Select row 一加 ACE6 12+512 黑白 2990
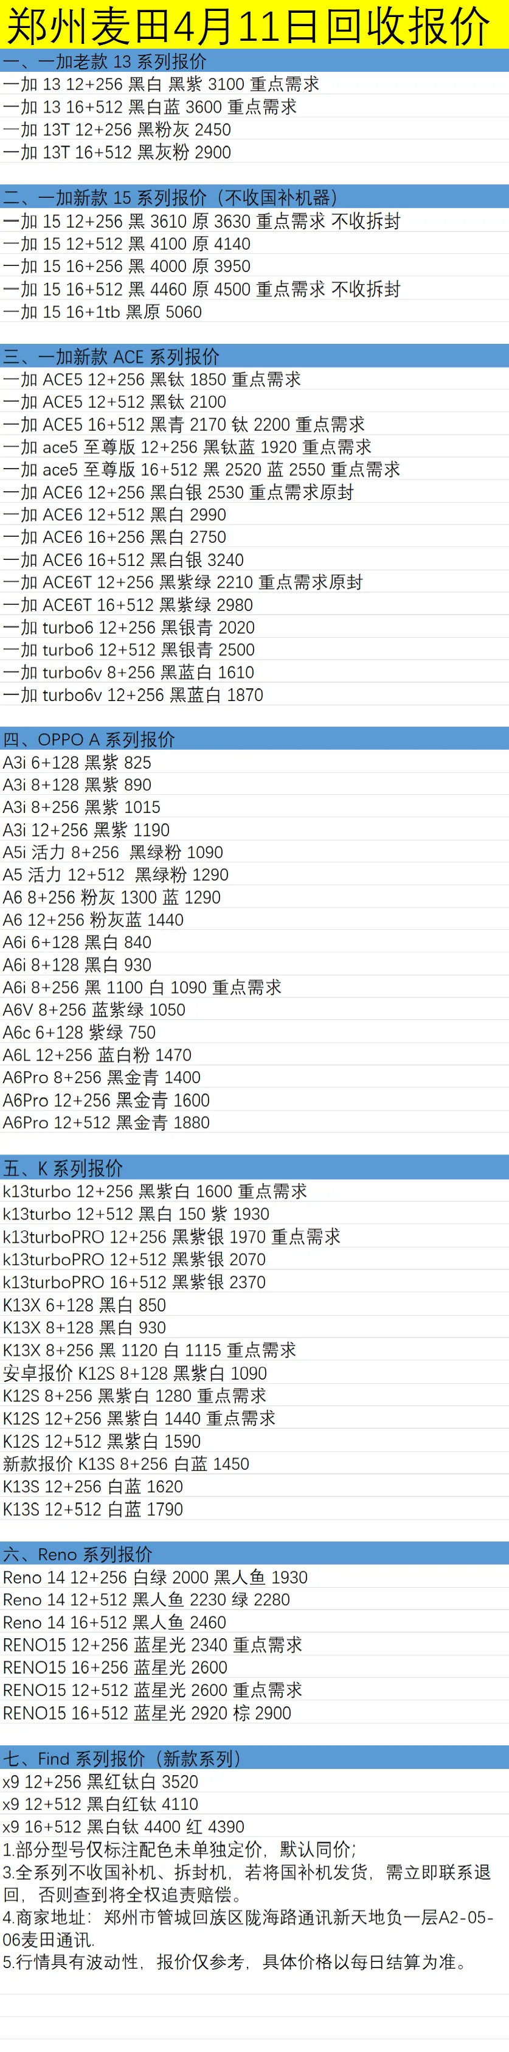 [254, 515]
